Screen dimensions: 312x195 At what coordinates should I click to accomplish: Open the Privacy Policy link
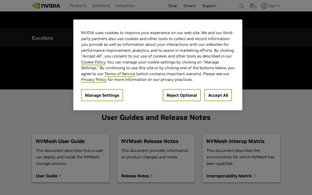tap(94, 80)
